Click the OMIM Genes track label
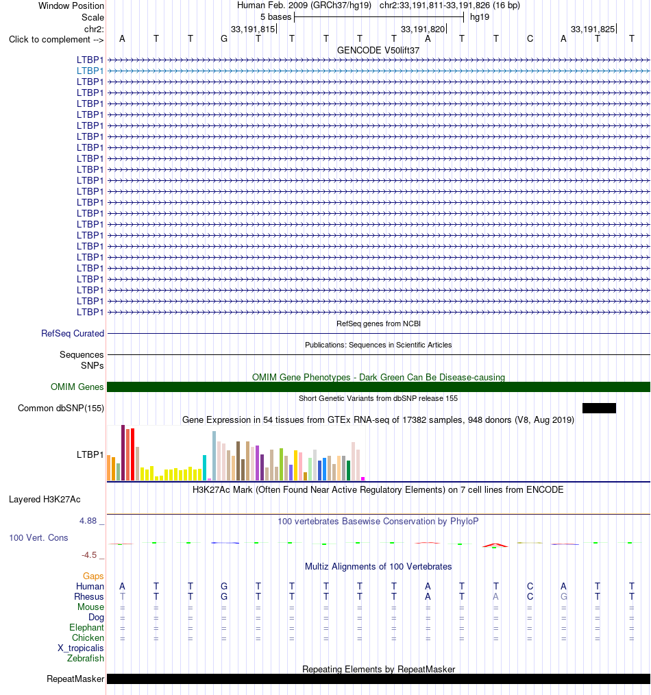Viewport: 651px width, 695px height. coord(77,387)
